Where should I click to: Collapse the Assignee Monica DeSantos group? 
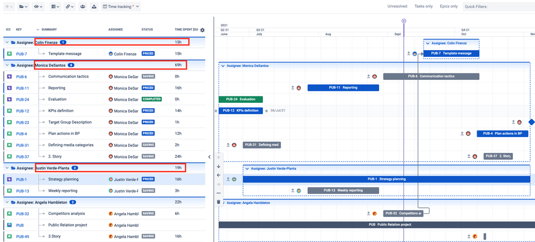(x=7, y=65)
